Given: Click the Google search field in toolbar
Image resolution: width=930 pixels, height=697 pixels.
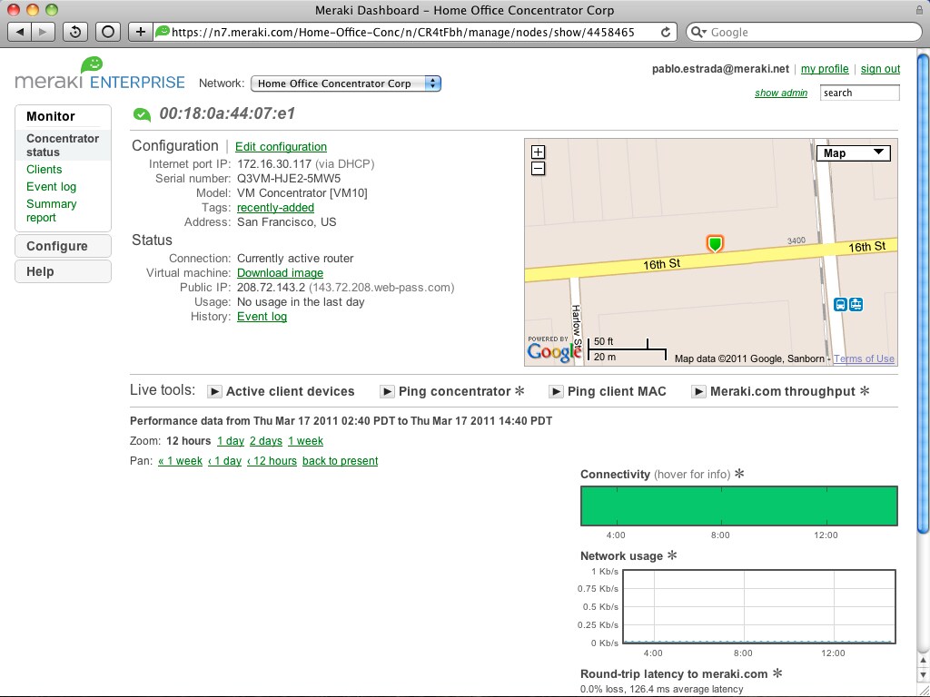Looking at the screenshot, I should click(804, 32).
